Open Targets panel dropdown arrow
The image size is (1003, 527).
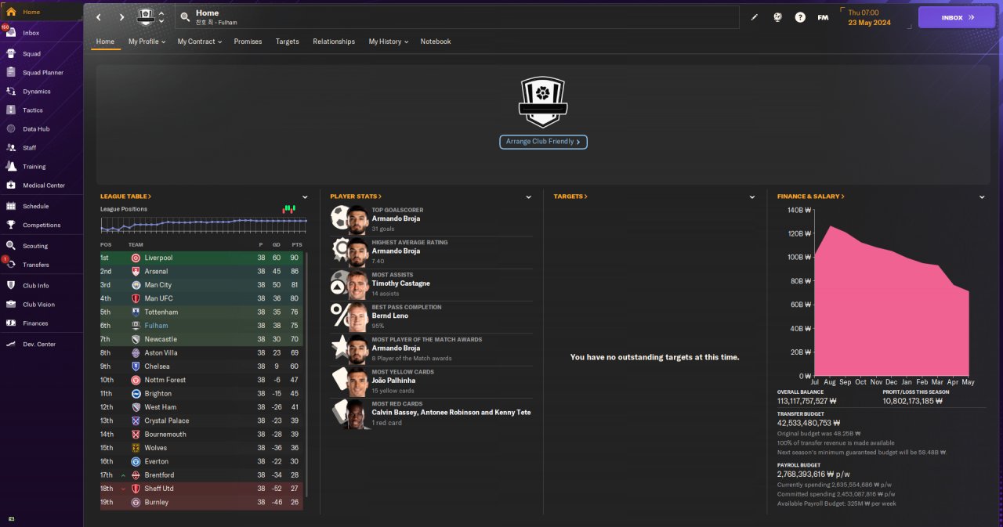coord(752,197)
